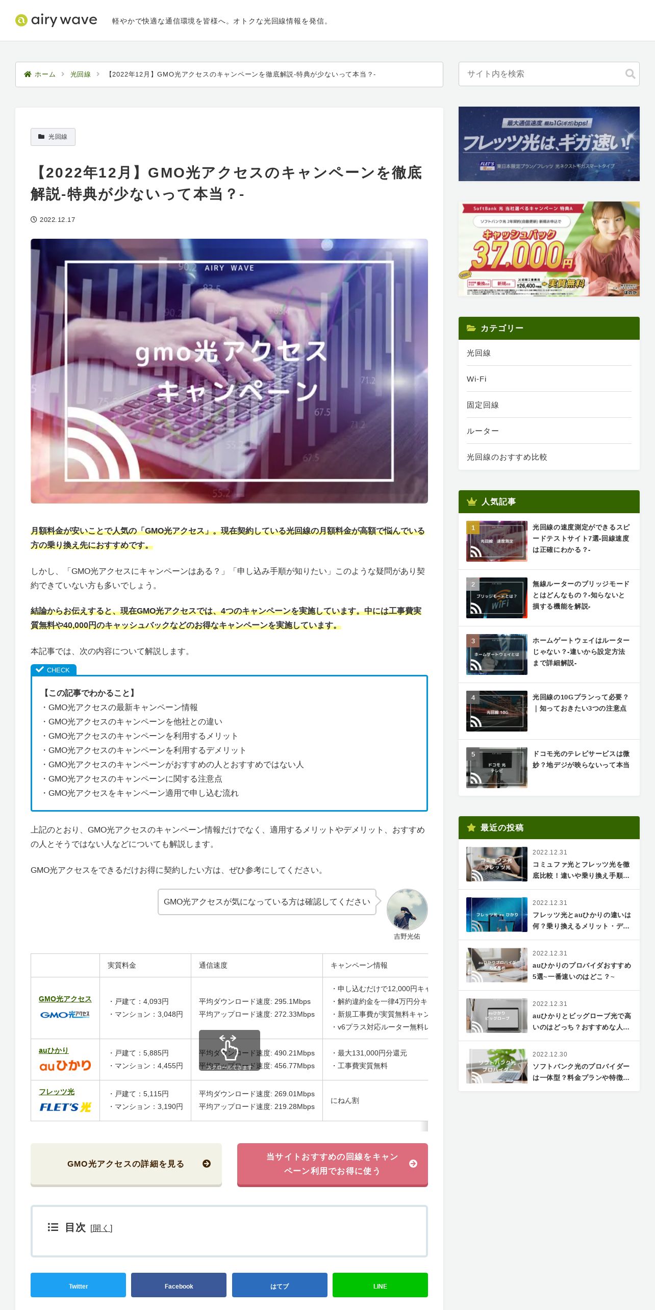Image resolution: width=655 pixels, height=1310 pixels.
Task: Click フレッツ光 link in comparison table
Action: (57, 1092)
